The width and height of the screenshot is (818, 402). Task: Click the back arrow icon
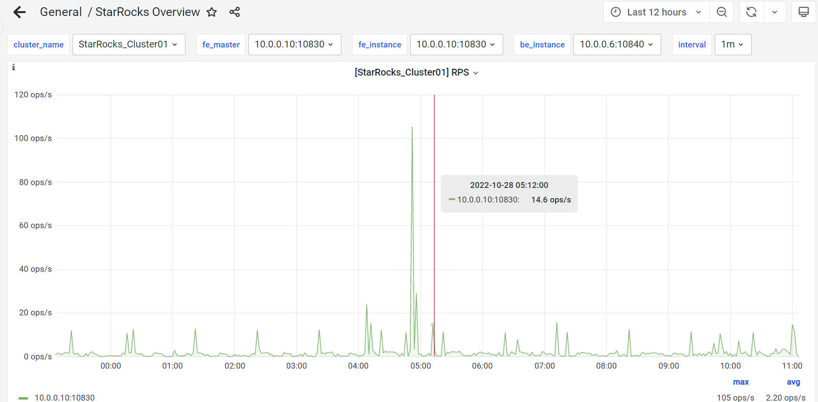click(19, 12)
